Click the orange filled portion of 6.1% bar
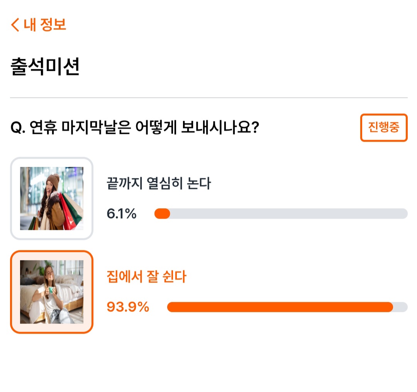The width and height of the screenshot is (417, 392). 162,214
